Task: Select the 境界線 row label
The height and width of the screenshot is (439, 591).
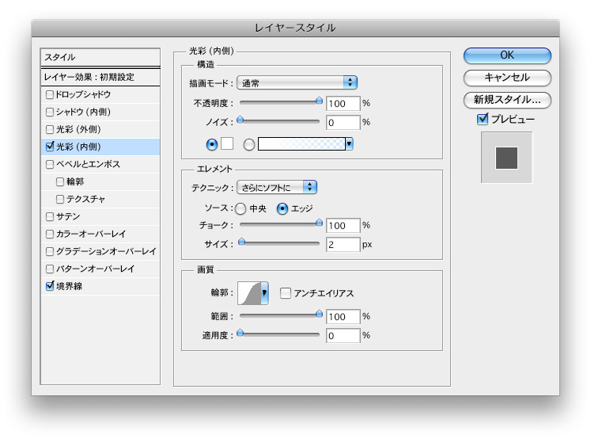Action: click(x=69, y=287)
